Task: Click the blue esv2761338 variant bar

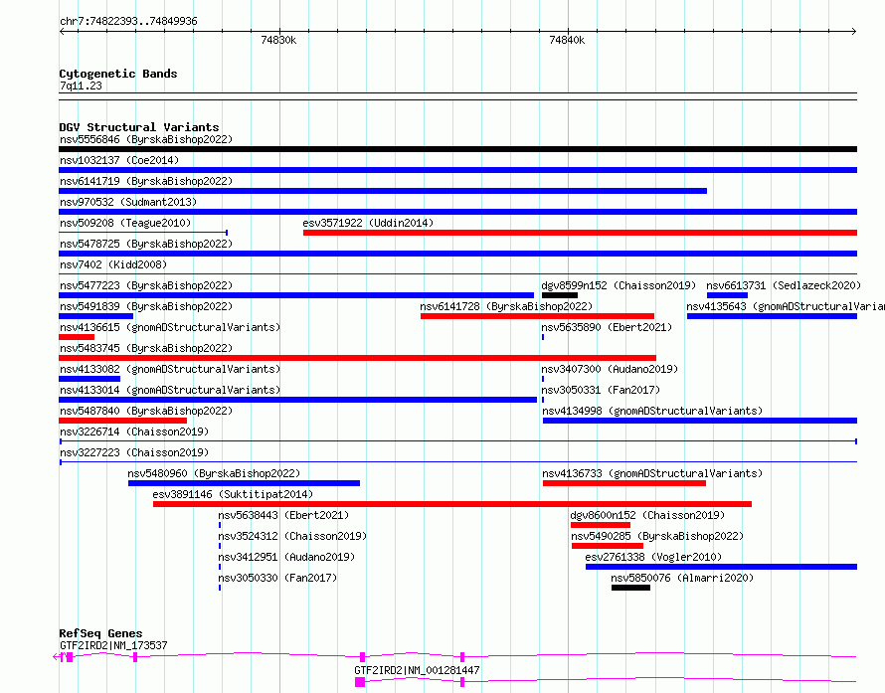Action: [721, 567]
